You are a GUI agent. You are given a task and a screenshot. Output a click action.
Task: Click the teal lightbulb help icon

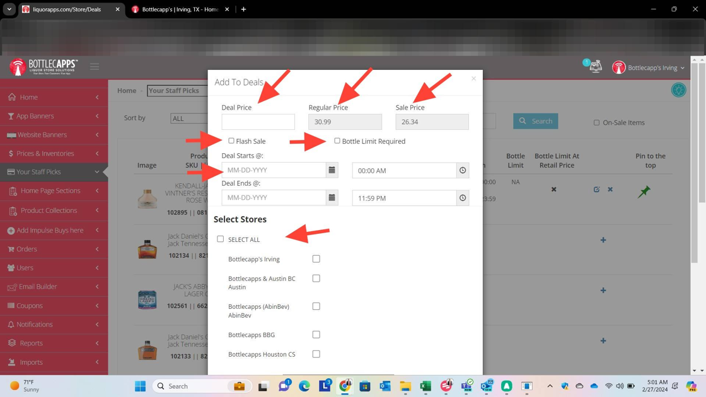click(678, 90)
